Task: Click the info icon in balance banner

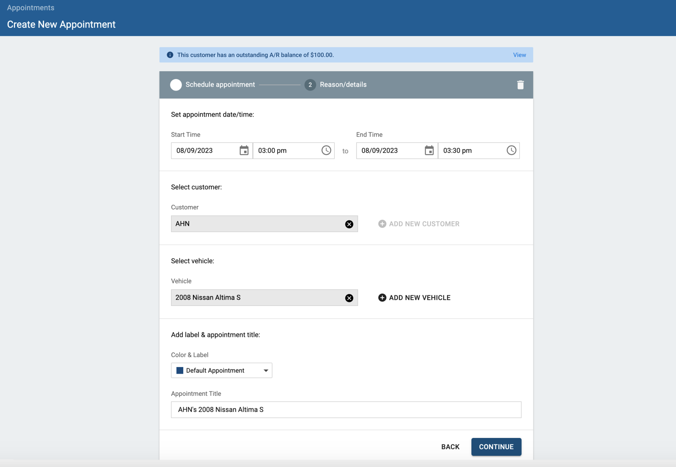Action: 170,55
